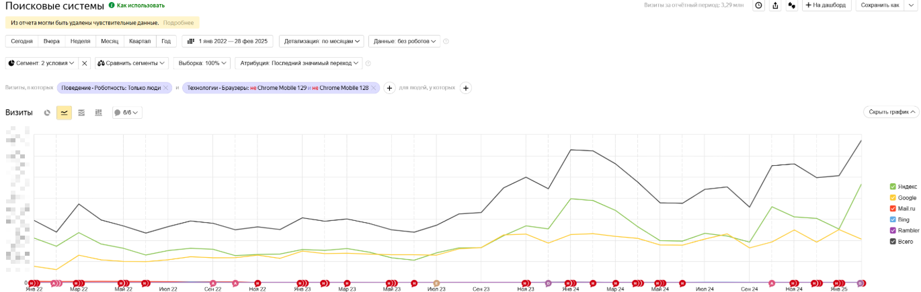Click the 'Янв 22' axis label

pyautogui.click(x=34, y=289)
